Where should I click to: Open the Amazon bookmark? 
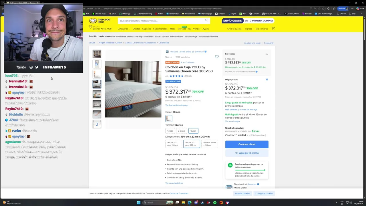pos(220,13)
